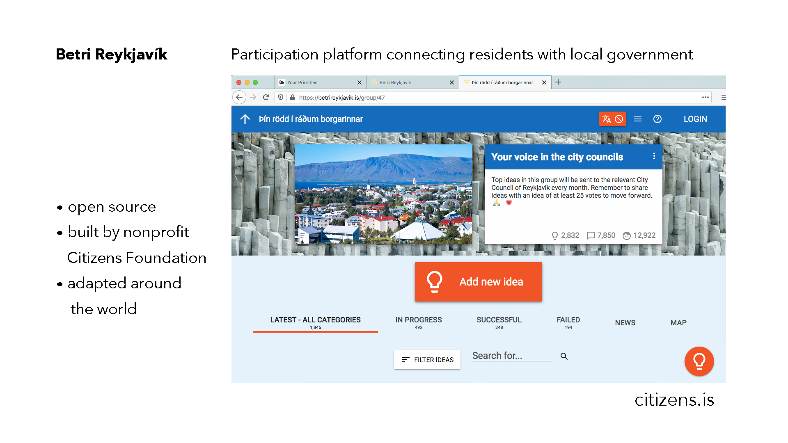Click the LOGIN button
Screen dimensions: 788x443
[695, 119]
